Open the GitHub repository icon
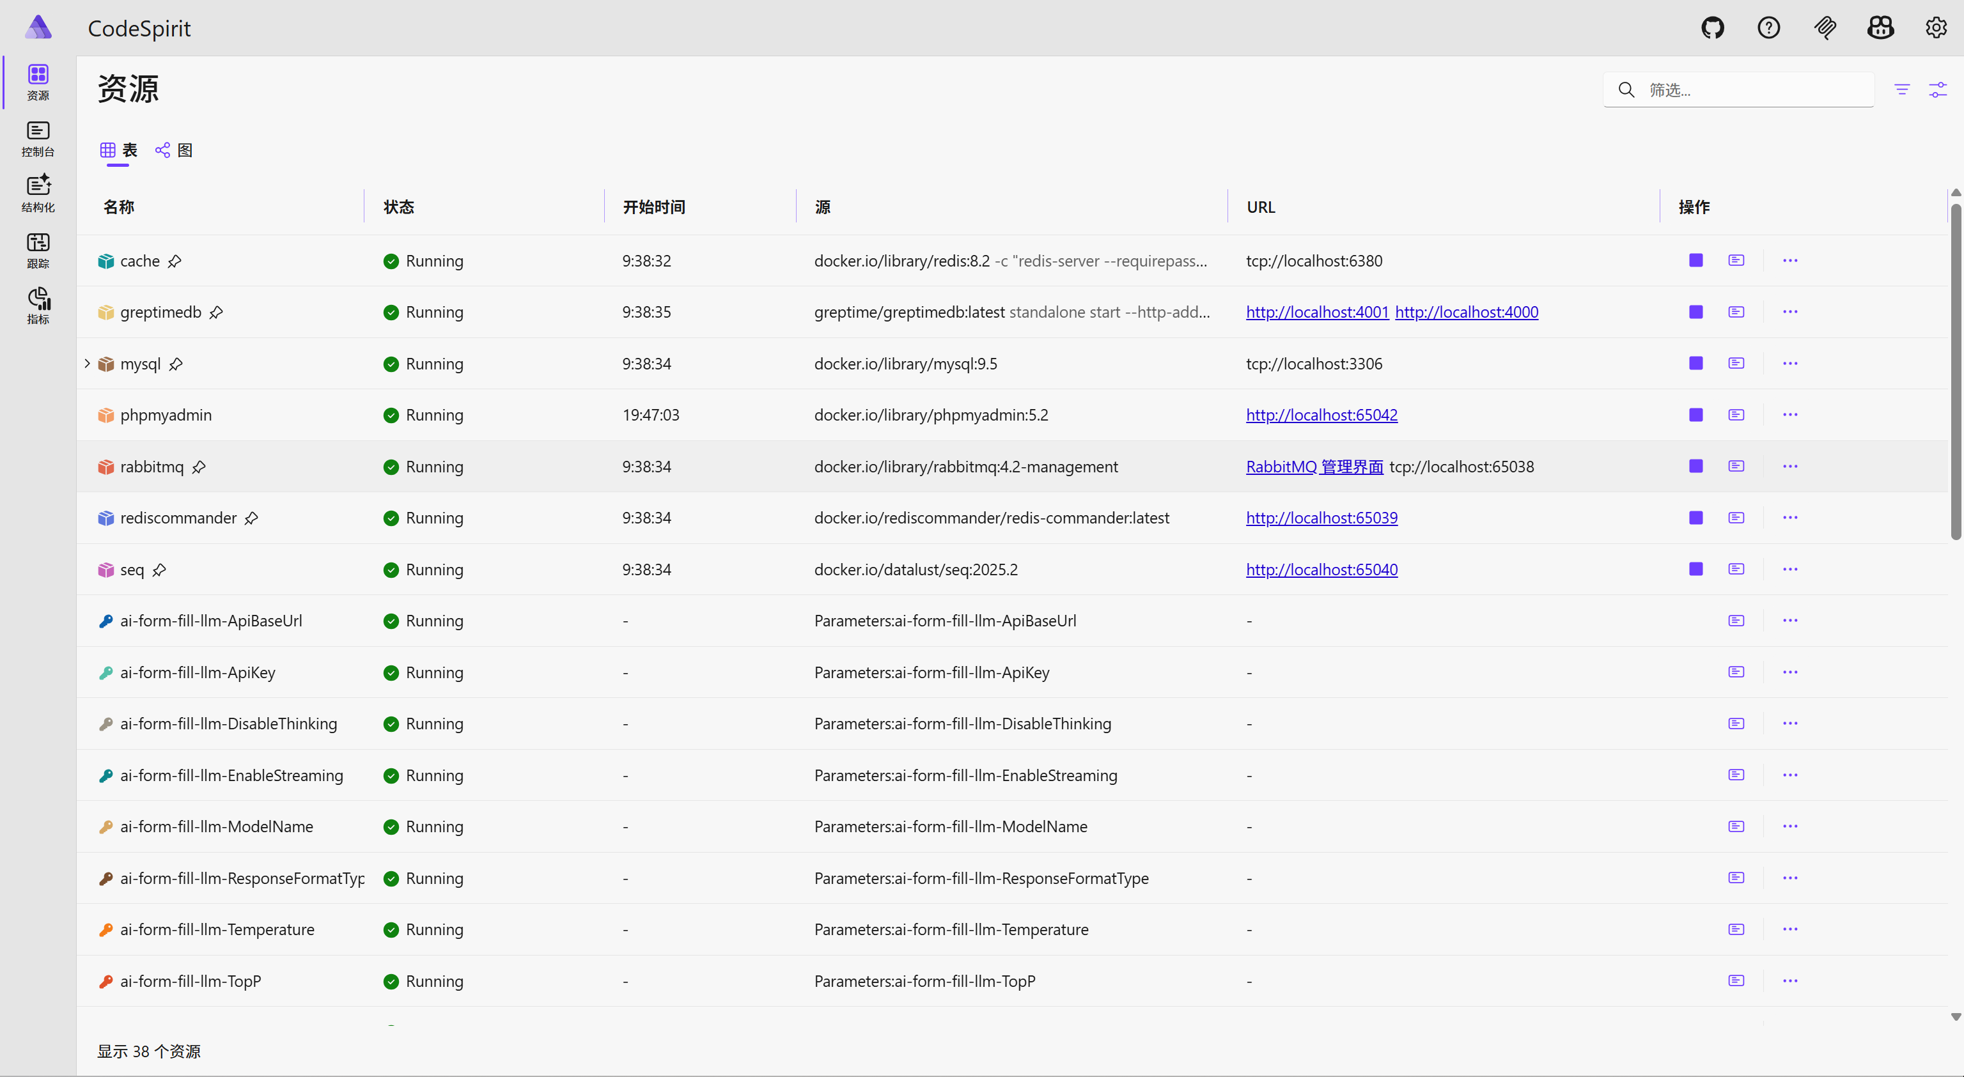This screenshot has height=1077, width=1964. click(1712, 28)
